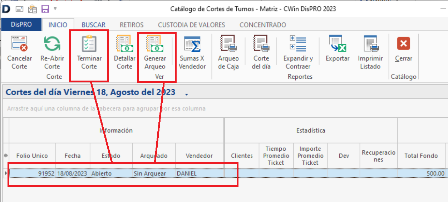This screenshot has height=202, width=448.
Task: Open the date dropdown beside Cortes del día
Action: pos(187,94)
